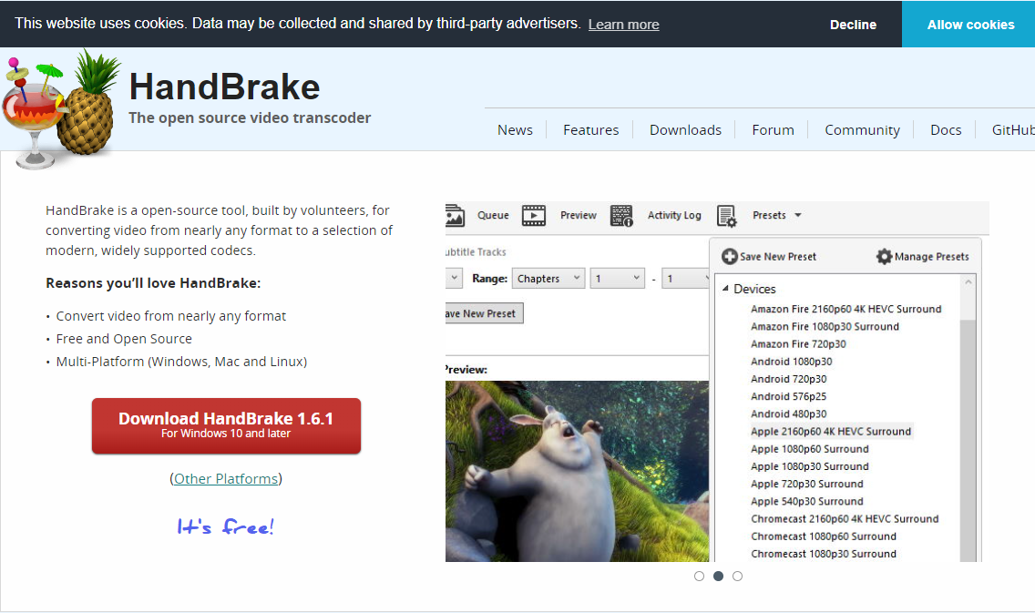
Task: Select Amazon Fire 2160p60 4K HEVC Surround
Action: pos(845,309)
